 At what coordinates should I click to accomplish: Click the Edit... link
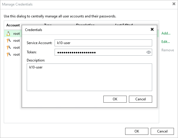pyautogui.click(x=166, y=42)
